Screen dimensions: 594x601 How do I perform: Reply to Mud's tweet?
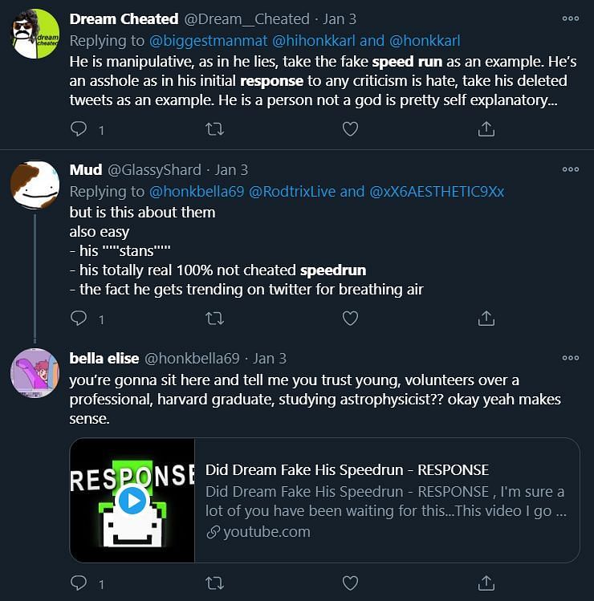[79, 318]
